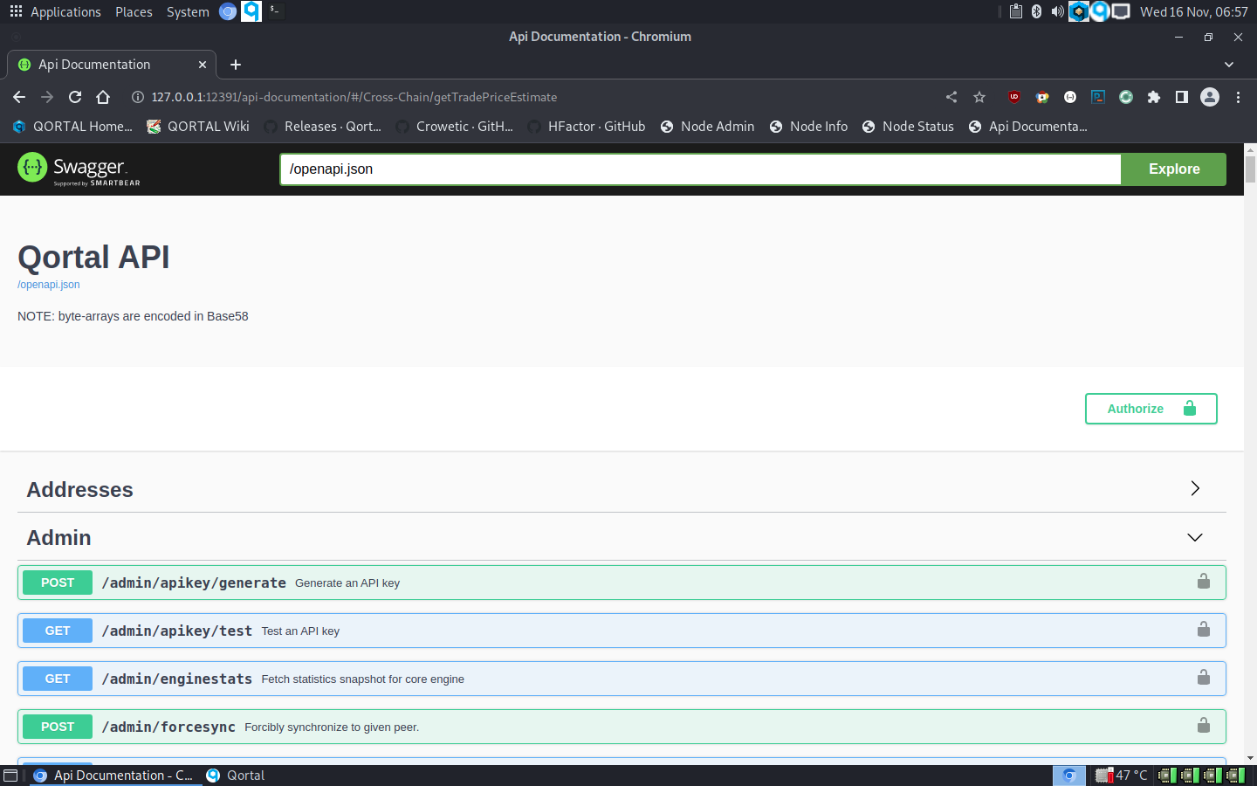Click the lock icon on /admin/enginestats row

1203,678
